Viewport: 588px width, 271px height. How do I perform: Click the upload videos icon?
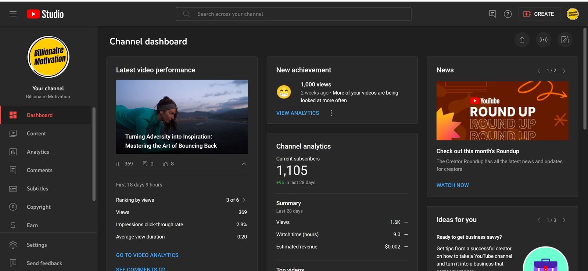coord(522,40)
